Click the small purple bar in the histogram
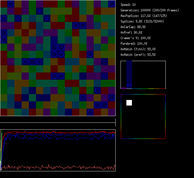This screenshot has width=194, height=178. 124,88
